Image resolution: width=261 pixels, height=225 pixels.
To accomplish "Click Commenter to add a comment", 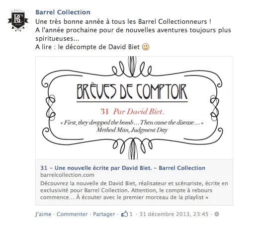I will click(72, 214).
